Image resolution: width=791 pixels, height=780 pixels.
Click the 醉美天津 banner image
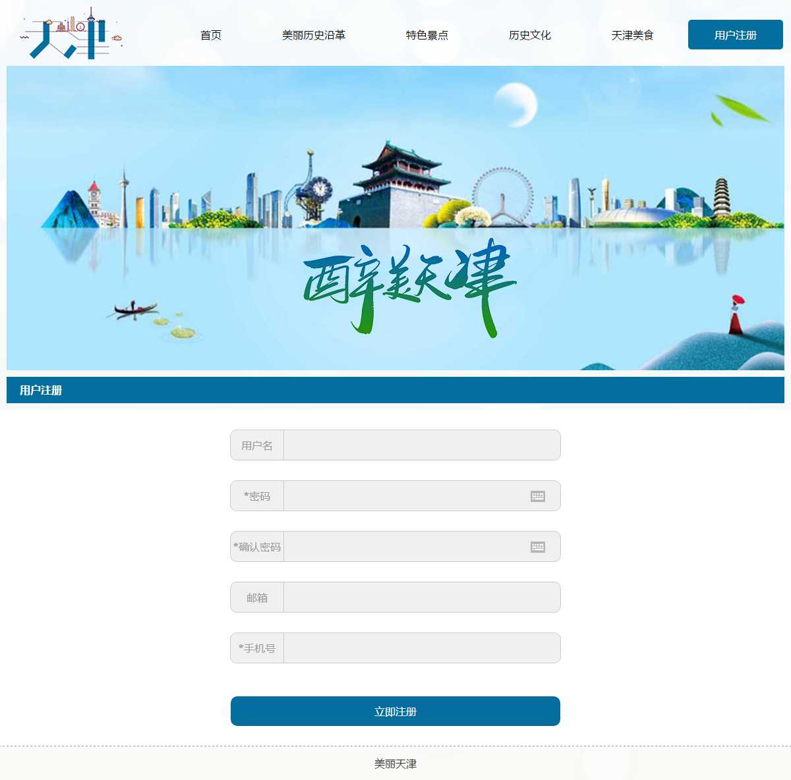395,218
